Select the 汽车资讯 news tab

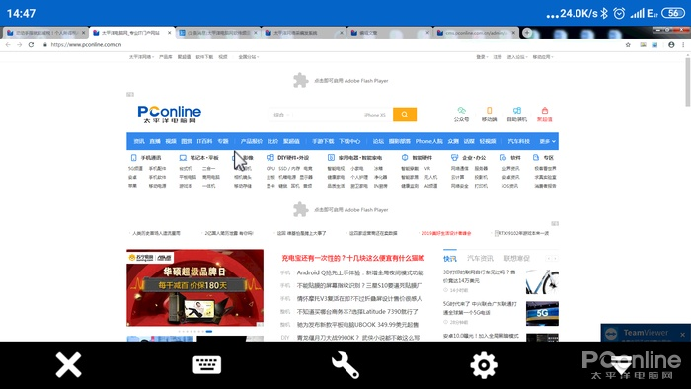[480, 258]
